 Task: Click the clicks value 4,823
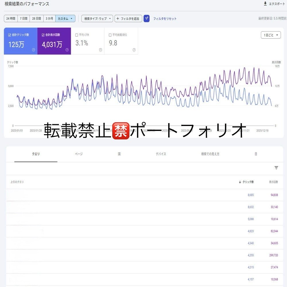point(251,231)
